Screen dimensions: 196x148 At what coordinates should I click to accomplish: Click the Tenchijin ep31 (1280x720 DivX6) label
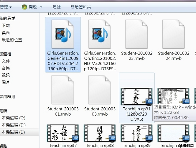[137, 114]
